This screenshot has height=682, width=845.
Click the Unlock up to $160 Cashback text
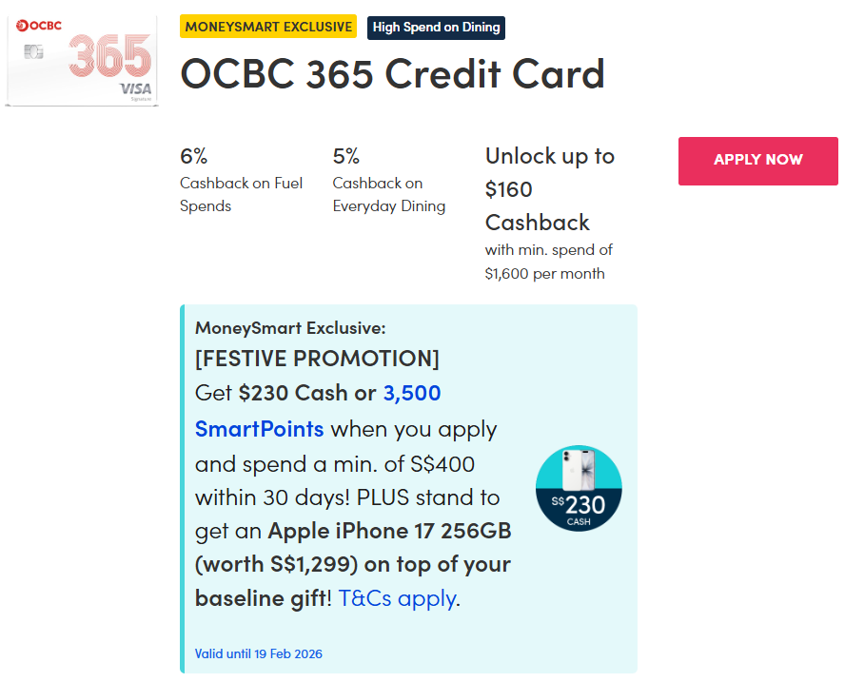click(x=549, y=188)
